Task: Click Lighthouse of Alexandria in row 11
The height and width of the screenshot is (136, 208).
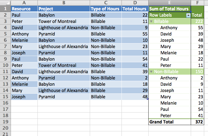Action: pos(64,72)
